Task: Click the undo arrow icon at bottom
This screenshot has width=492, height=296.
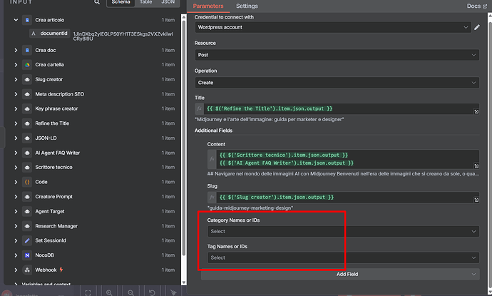Action: [x=152, y=292]
